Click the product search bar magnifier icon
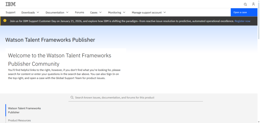 click(x=72, y=97)
